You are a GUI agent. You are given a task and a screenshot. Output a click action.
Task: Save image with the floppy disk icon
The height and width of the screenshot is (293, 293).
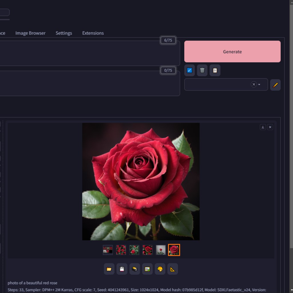122,269
